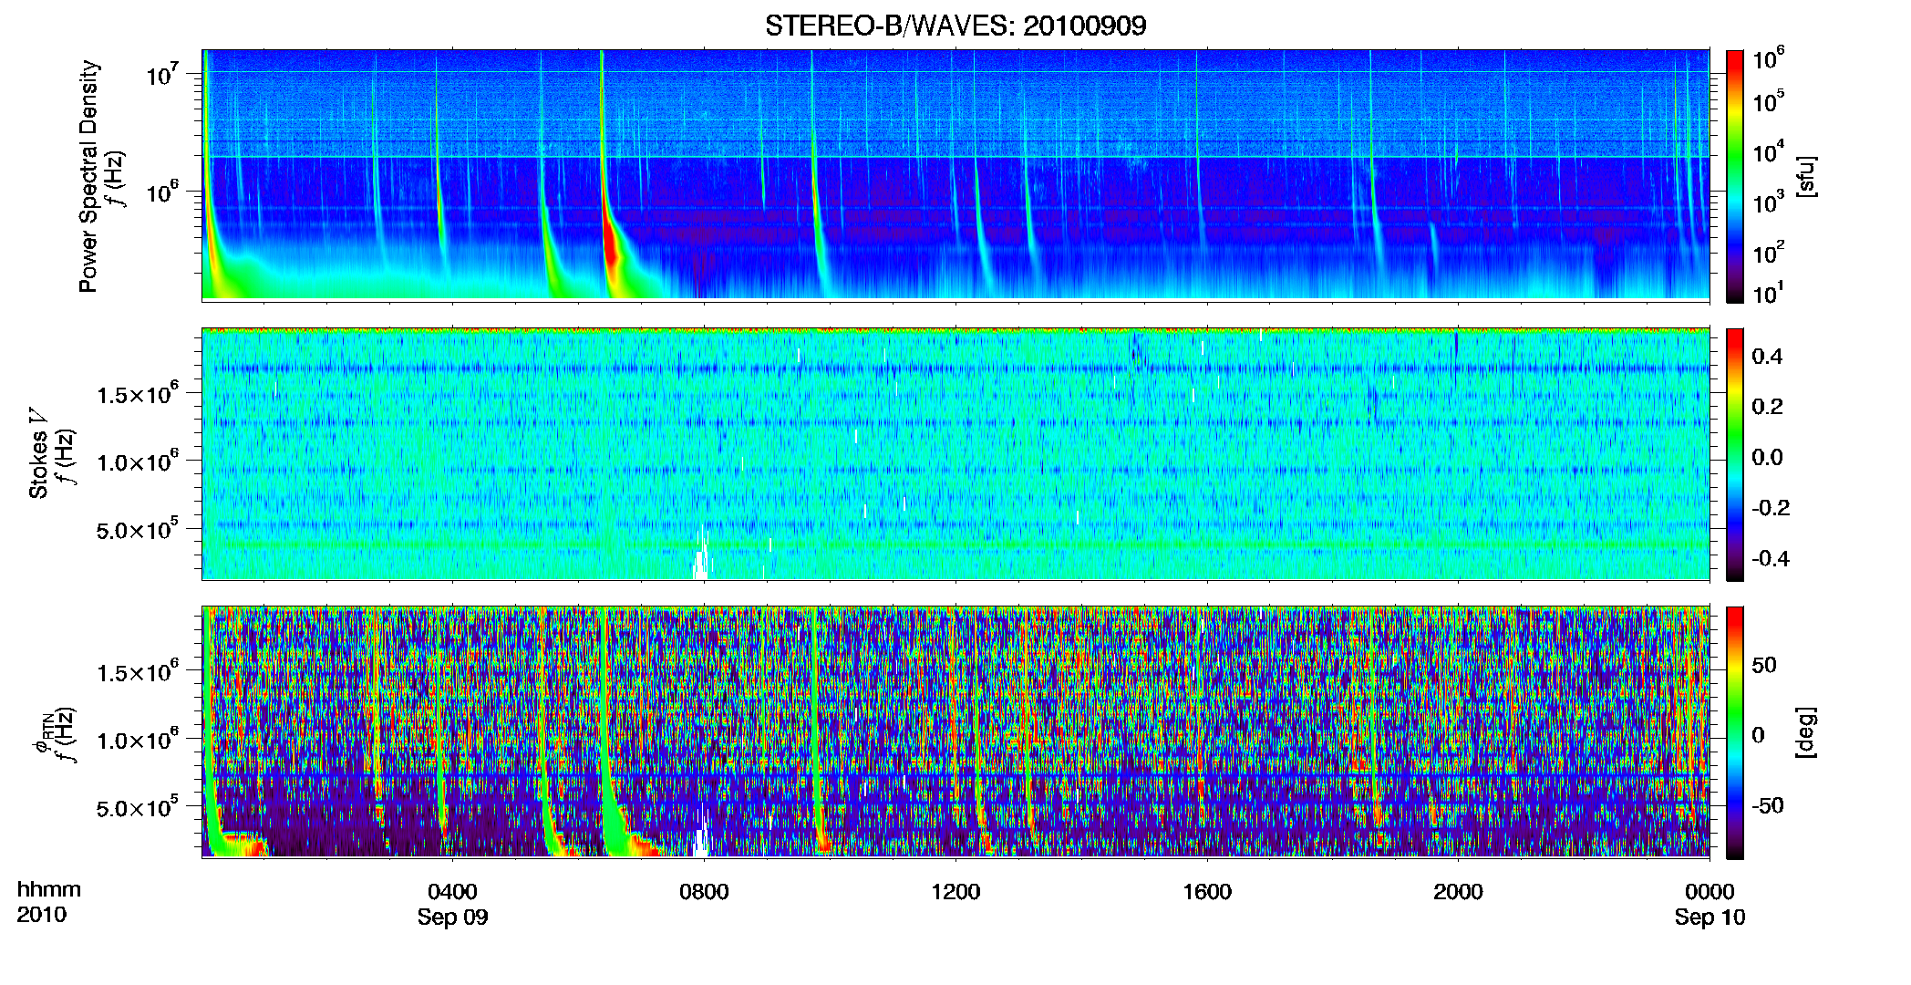
Task: Click the phi RTN direction spectrogram panel
Action: pos(955,731)
